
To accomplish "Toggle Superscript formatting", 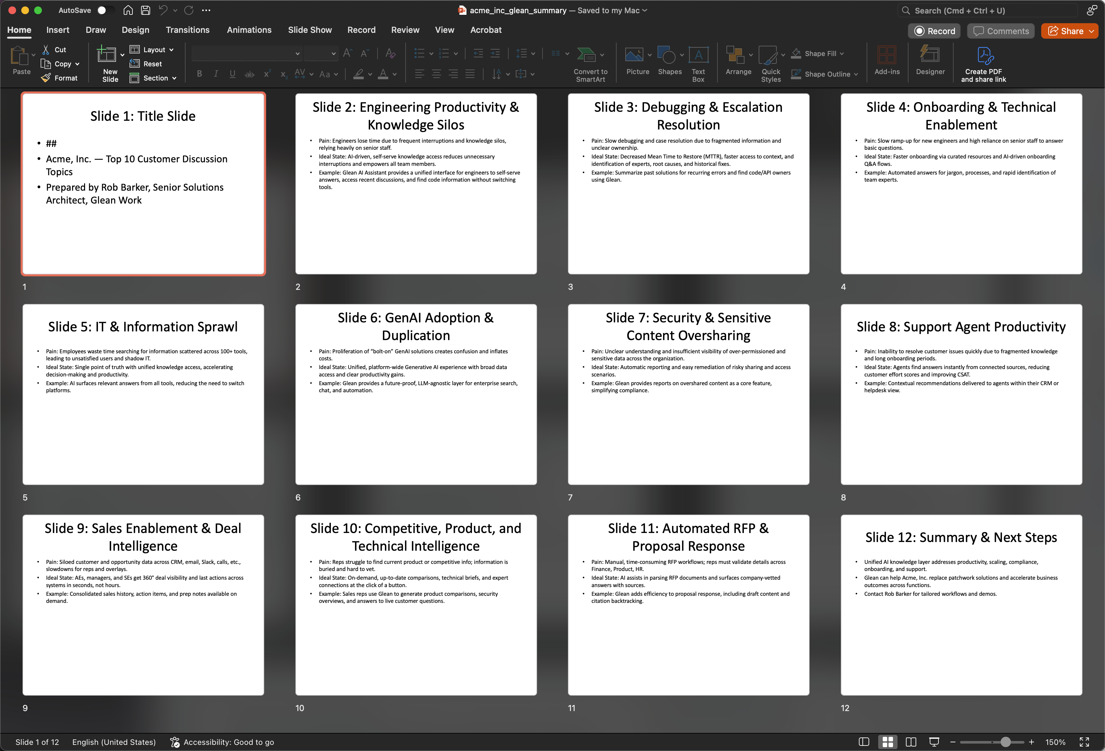I will coord(267,74).
